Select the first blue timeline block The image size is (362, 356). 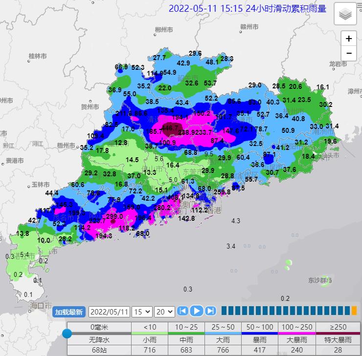click(224, 311)
